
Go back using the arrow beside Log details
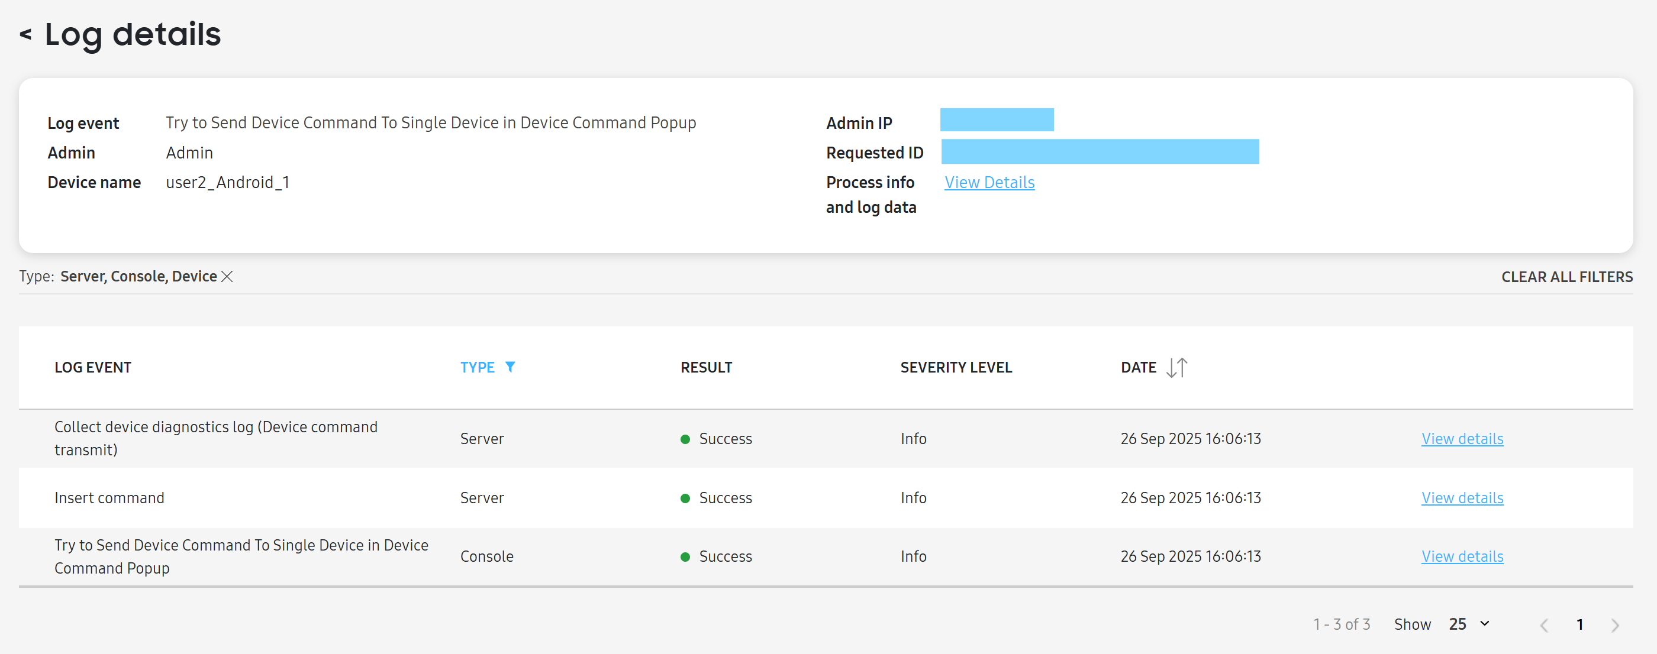click(x=25, y=35)
